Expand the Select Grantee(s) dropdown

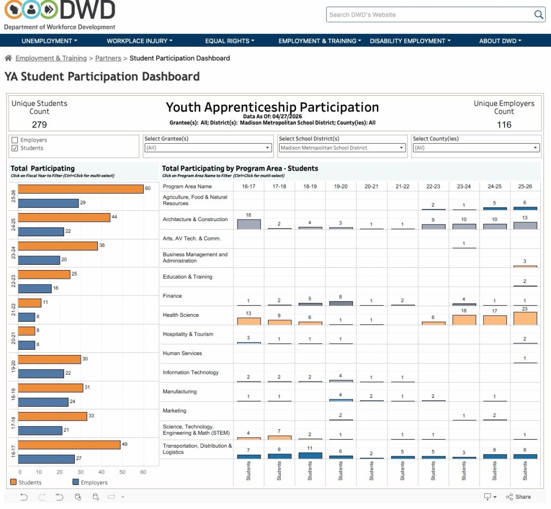point(207,148)
